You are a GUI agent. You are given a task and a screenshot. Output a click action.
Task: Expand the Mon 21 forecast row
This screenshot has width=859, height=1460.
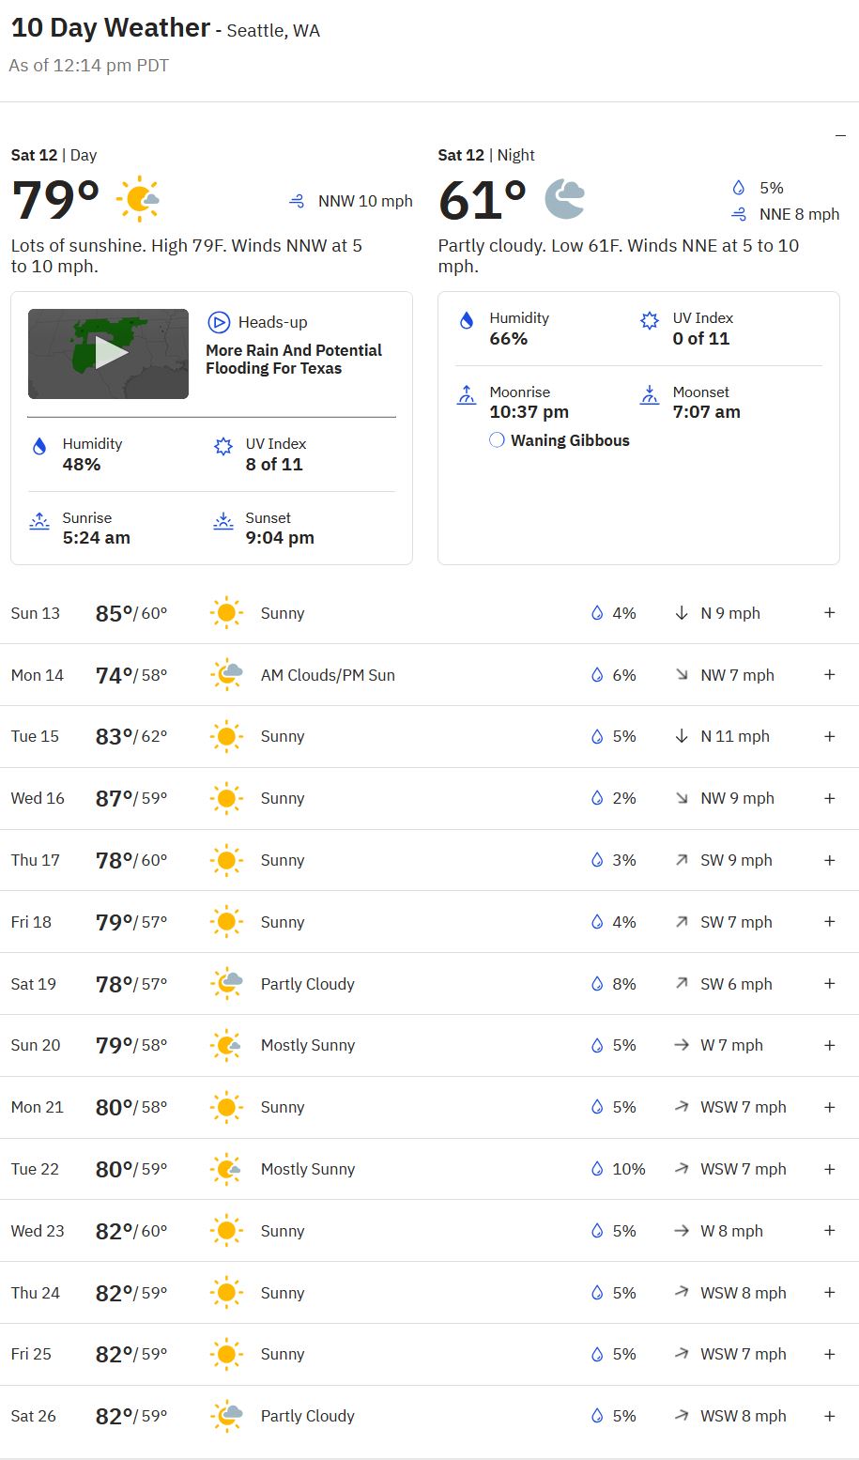[830, 1107]
